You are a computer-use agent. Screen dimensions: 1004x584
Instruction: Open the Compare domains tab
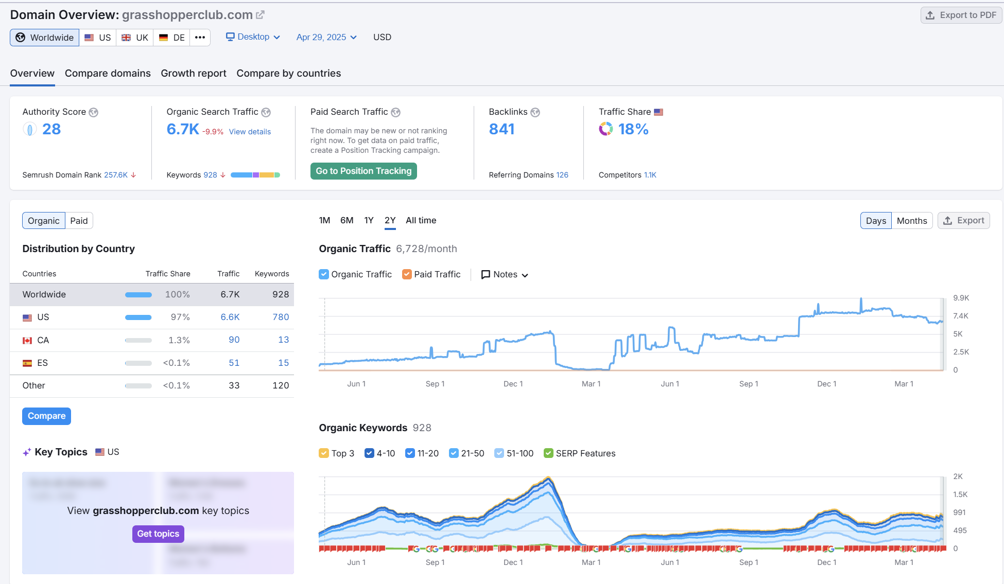click(x=108, y=74)
